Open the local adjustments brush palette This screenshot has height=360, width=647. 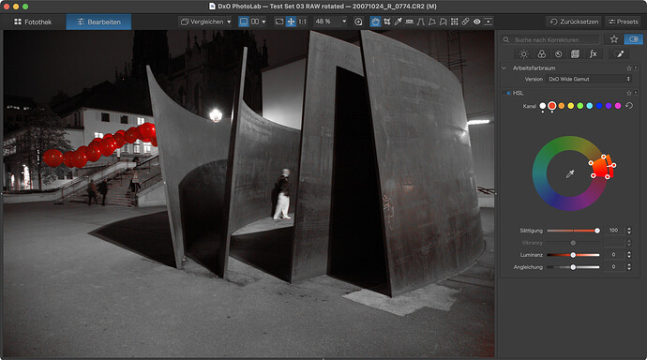pos(619,54)
